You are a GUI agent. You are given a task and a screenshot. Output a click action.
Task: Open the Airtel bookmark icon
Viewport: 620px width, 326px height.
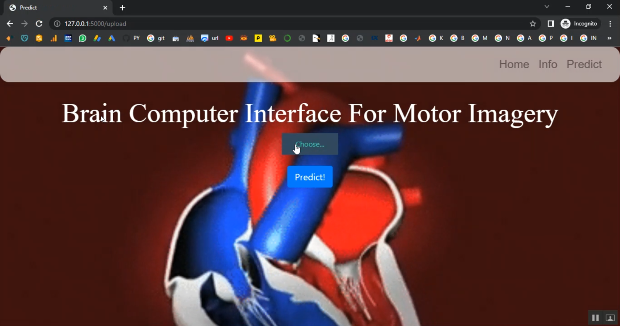389,38
